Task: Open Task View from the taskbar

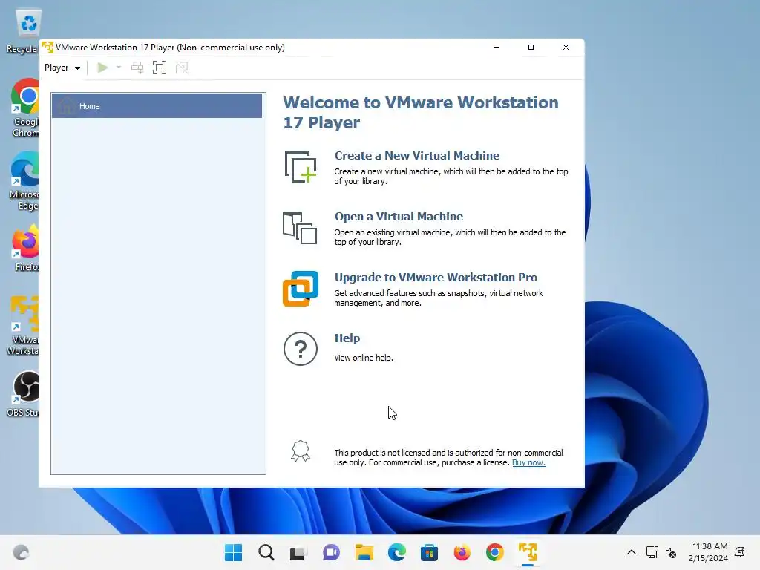Action: click(x=298, y=552)
